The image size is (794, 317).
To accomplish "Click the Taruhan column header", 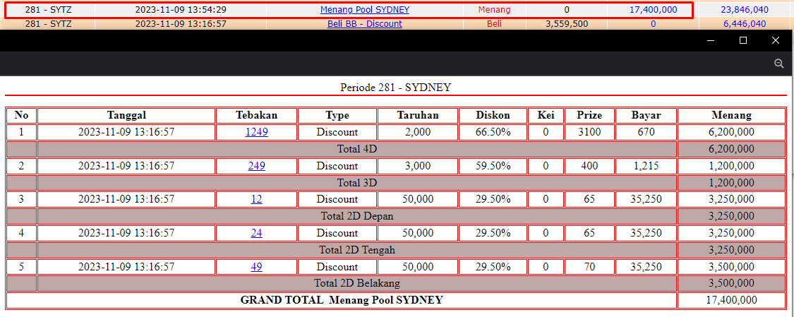I will point(418,116).
